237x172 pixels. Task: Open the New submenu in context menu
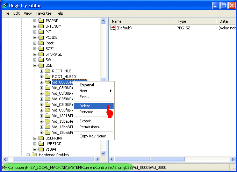coord(94,91)
